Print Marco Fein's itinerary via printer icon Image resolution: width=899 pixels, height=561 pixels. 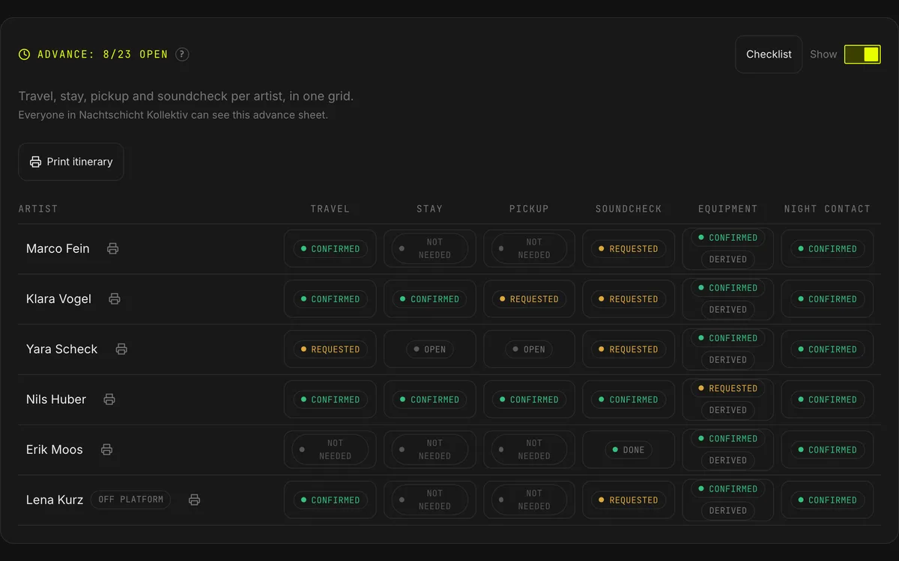[x=113, y=249]
